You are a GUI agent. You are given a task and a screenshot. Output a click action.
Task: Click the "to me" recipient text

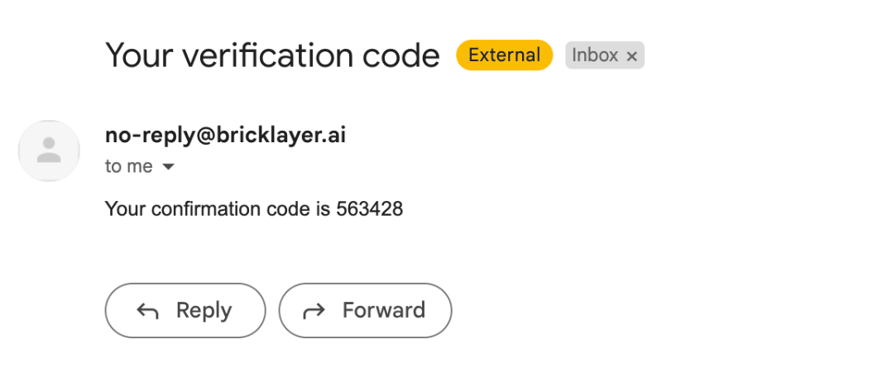(128, 167)
